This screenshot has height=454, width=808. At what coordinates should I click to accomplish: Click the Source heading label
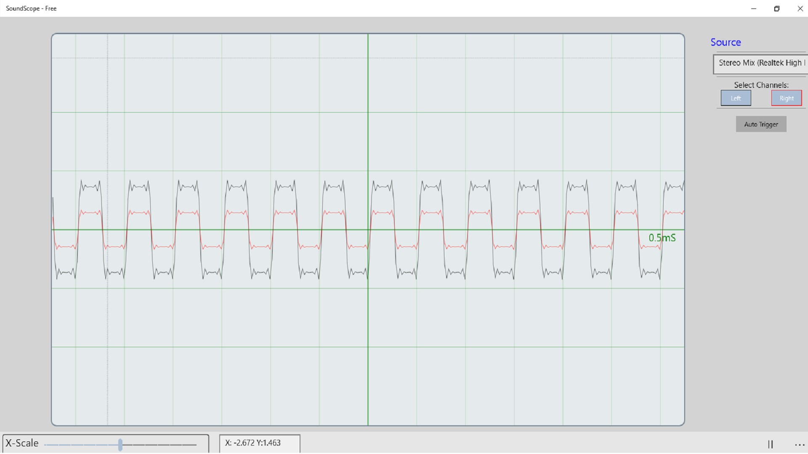click(726, 42)
